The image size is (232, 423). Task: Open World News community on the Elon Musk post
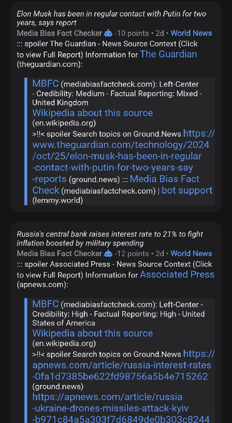click(x=191, y=33)
